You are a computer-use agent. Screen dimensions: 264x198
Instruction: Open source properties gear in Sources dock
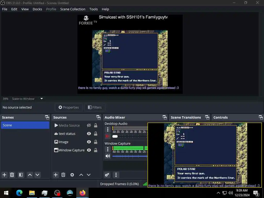coord(72,175)
